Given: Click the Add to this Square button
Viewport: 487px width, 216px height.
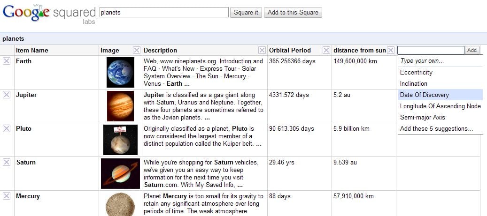Looking at the screenshot, I should click(x=293, y=13).
